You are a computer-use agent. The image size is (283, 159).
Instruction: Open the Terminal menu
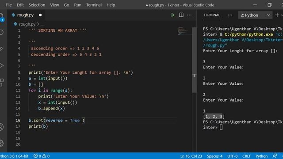[x=94, y=5]
